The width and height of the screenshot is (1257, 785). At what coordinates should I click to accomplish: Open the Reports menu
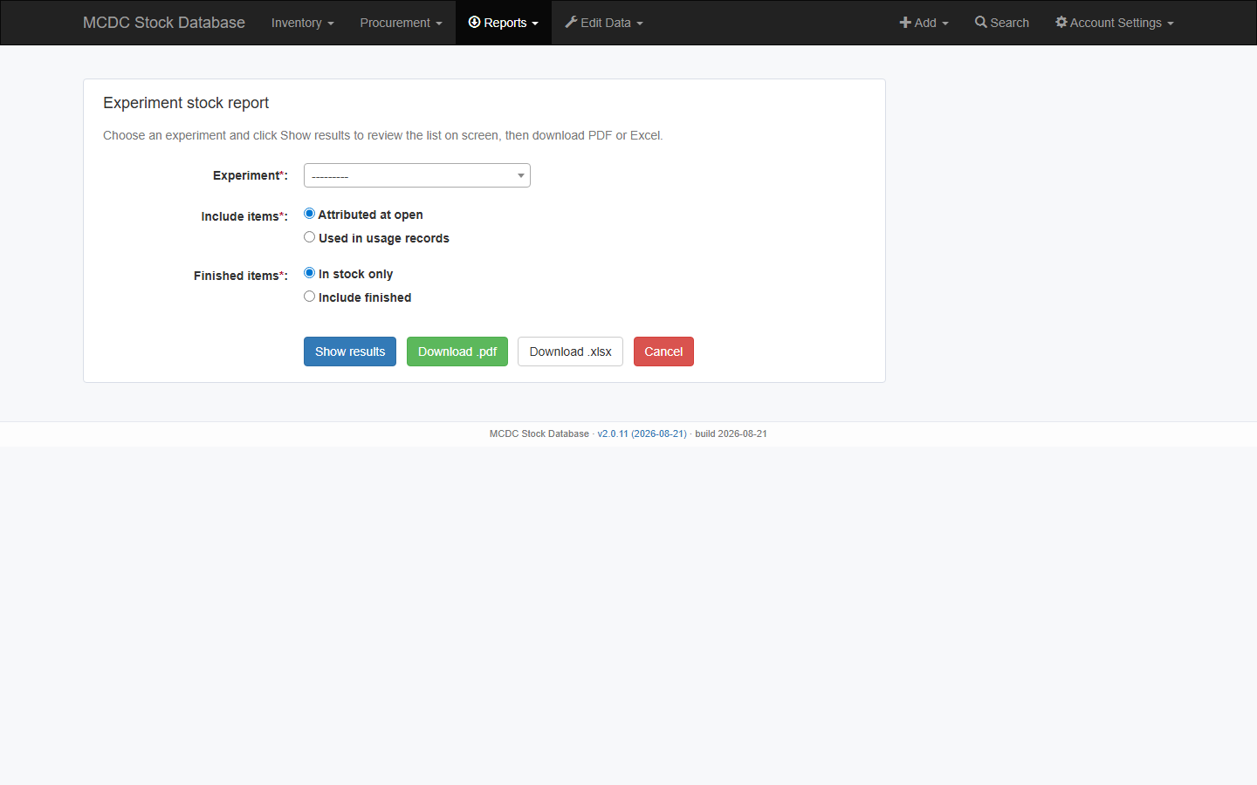(504, 23)
